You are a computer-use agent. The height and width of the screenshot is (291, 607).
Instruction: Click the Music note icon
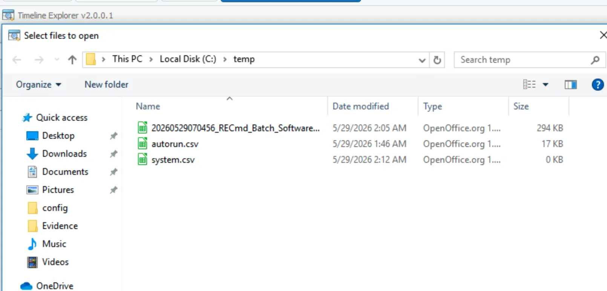pos(32,244)
